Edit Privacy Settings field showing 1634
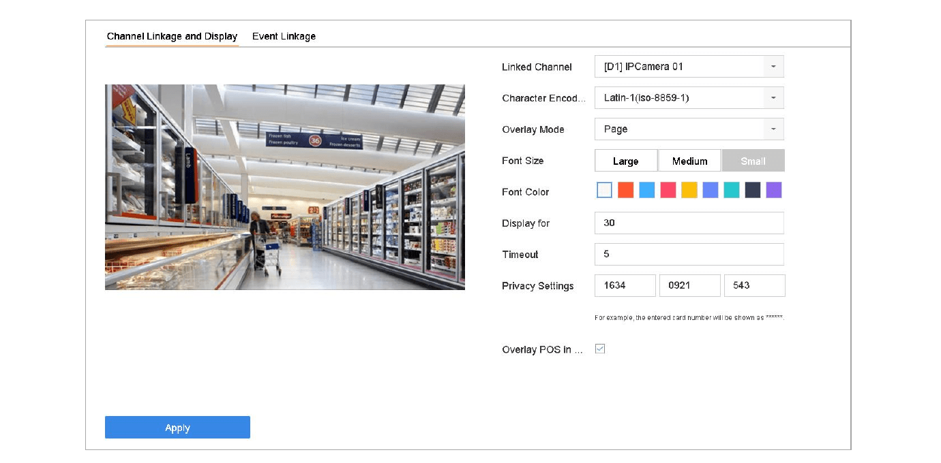 click(x=625, y=285)
